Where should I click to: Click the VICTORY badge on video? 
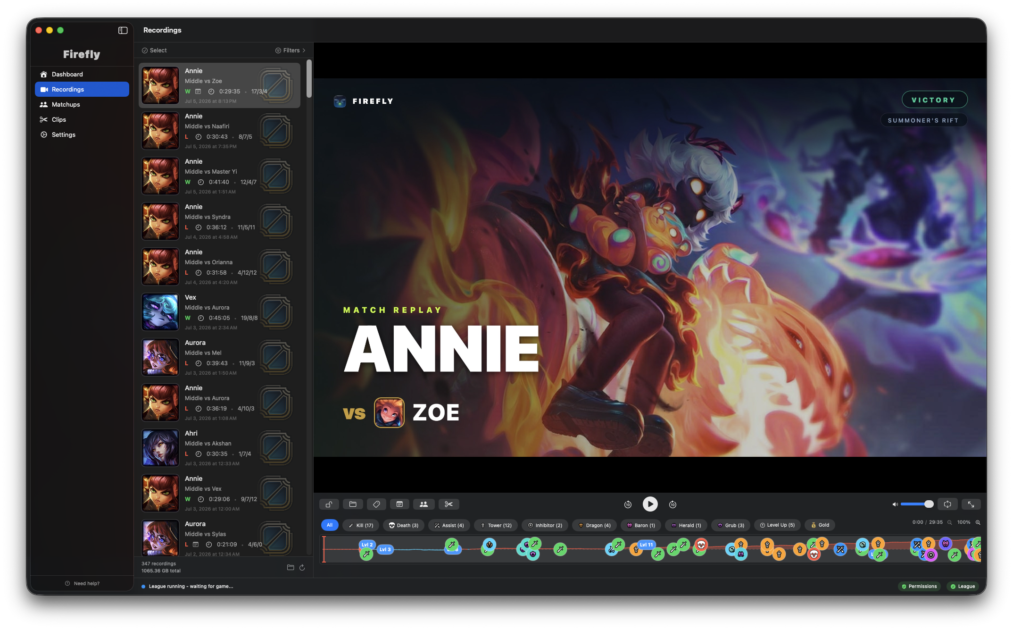coord(934,100)
